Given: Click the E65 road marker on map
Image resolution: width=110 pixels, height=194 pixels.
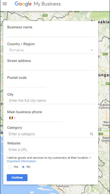Looking at the screenshot, I should pos(45,15).
